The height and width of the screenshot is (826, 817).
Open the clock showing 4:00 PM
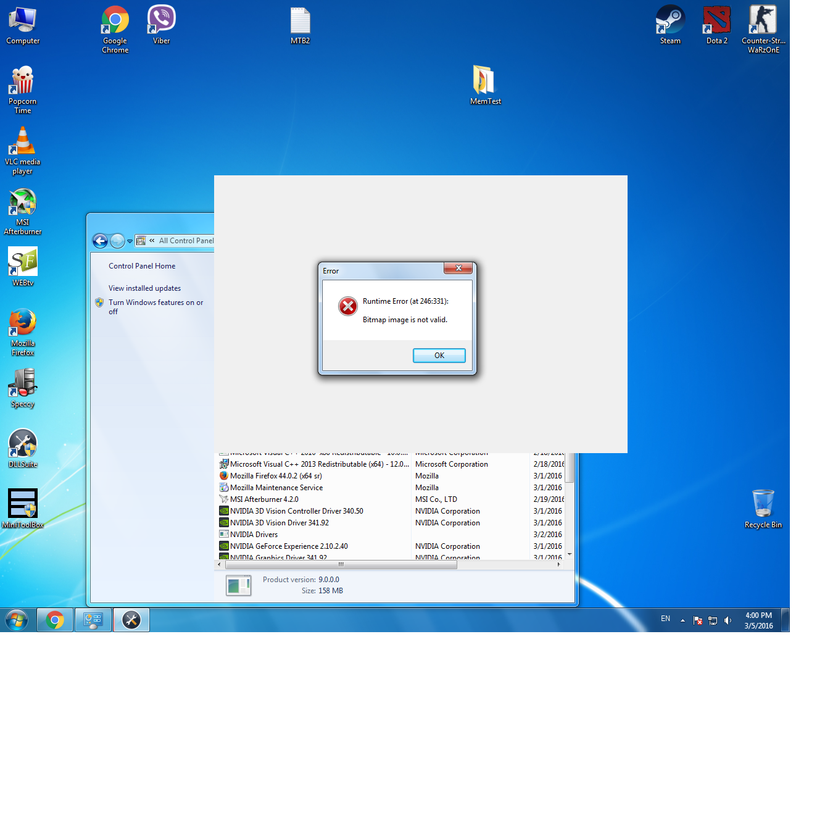point(758,620)
